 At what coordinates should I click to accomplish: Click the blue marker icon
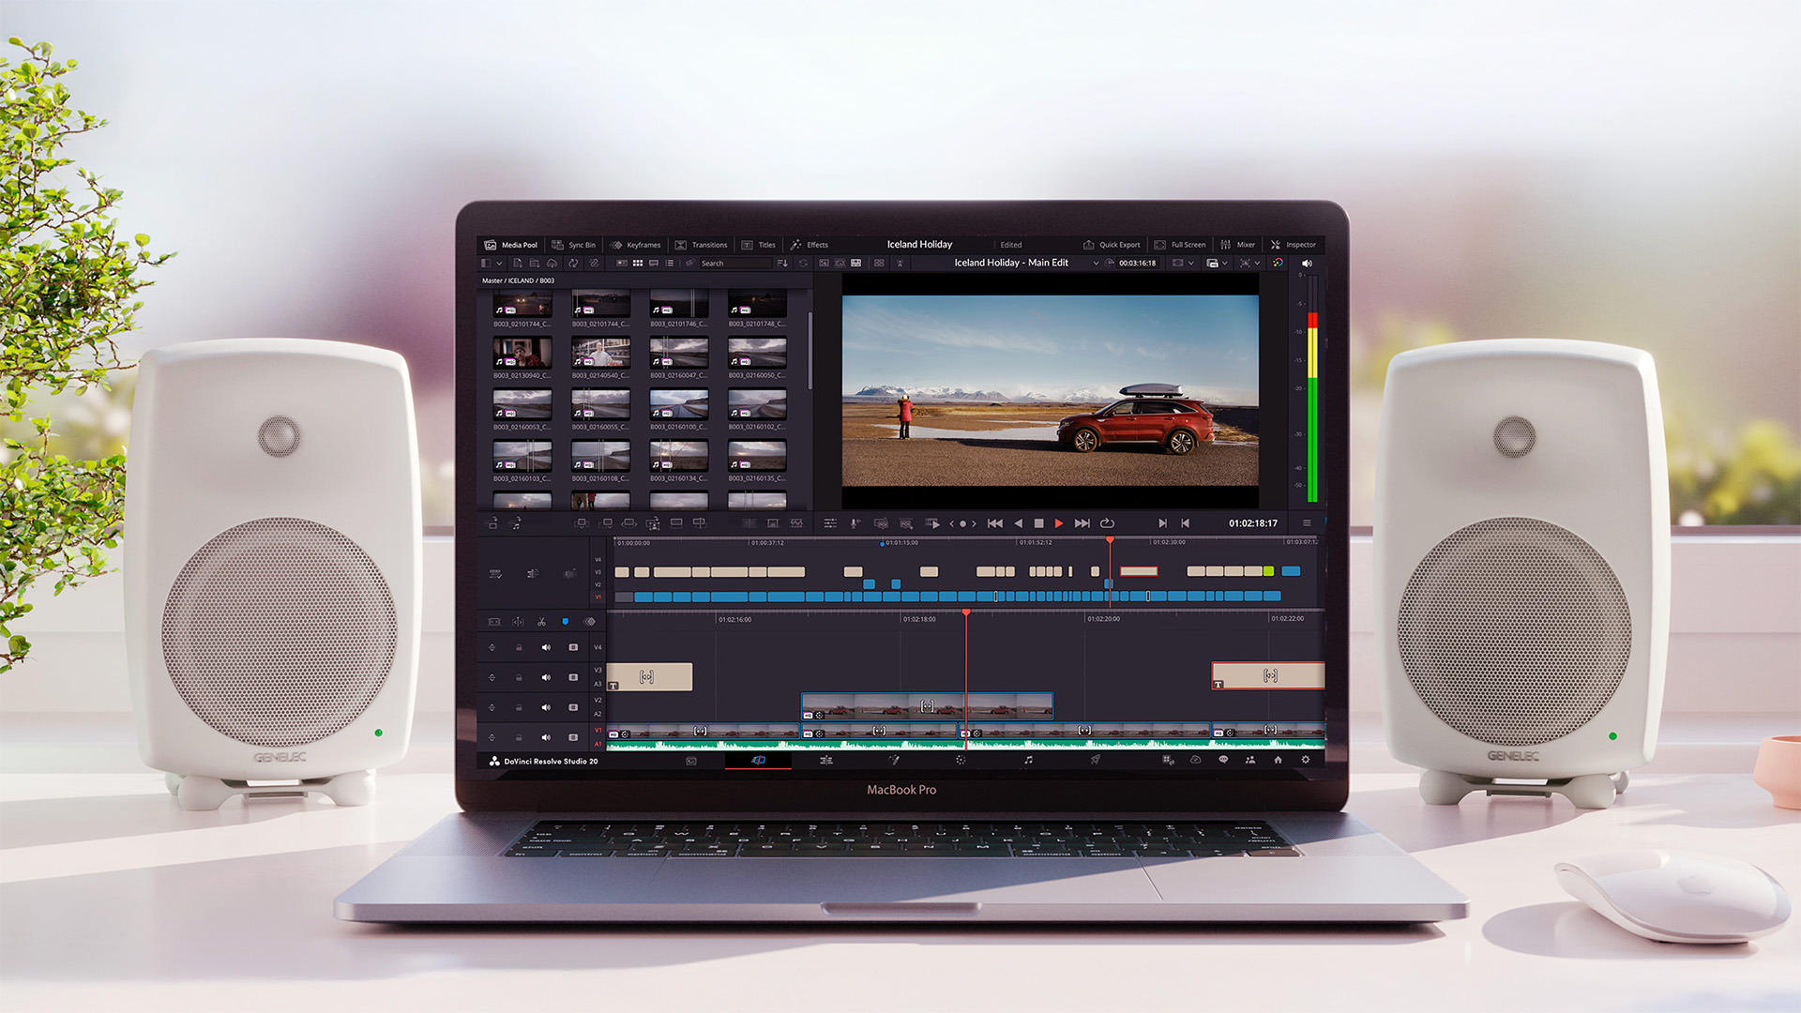[x=565, y=622]
